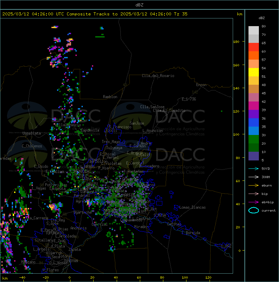Click the 'L_PAZ' map label
This screenshot has width=279, height=282.
tap(226, 246)
